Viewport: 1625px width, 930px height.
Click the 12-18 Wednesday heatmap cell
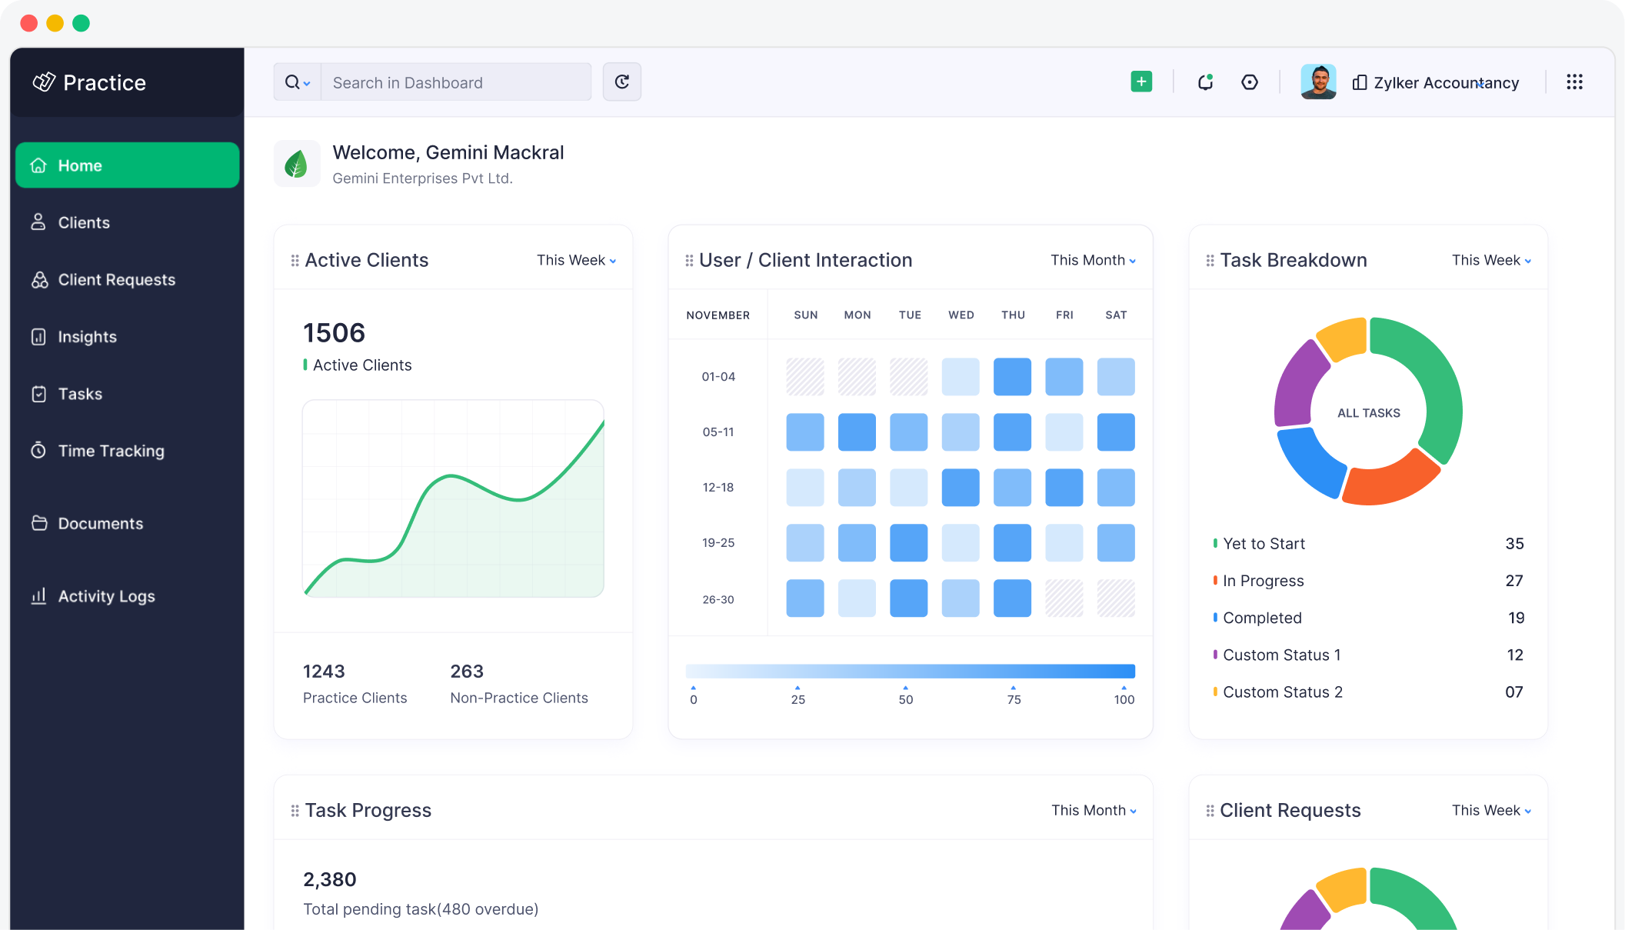pyautogui.click(x=961, y=488)
